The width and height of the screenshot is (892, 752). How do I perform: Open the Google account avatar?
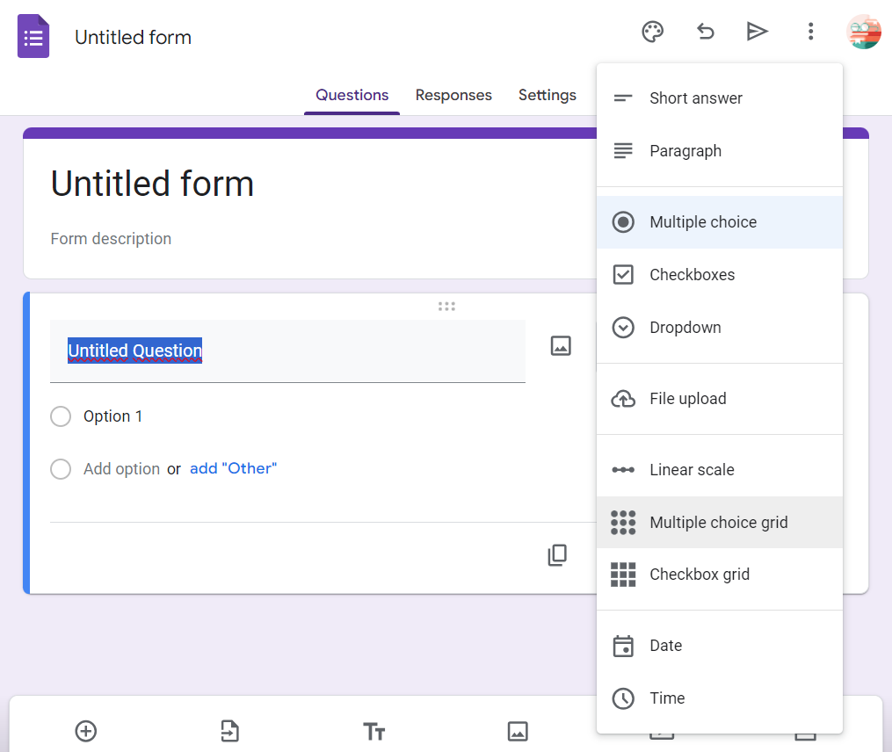864,32
